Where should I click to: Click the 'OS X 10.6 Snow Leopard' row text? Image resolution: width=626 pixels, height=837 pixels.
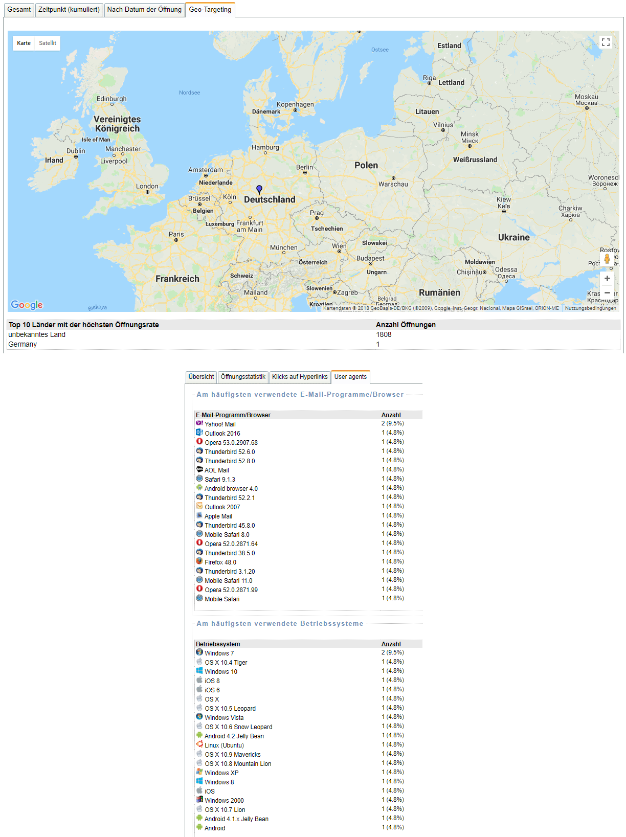coord(238,727)
